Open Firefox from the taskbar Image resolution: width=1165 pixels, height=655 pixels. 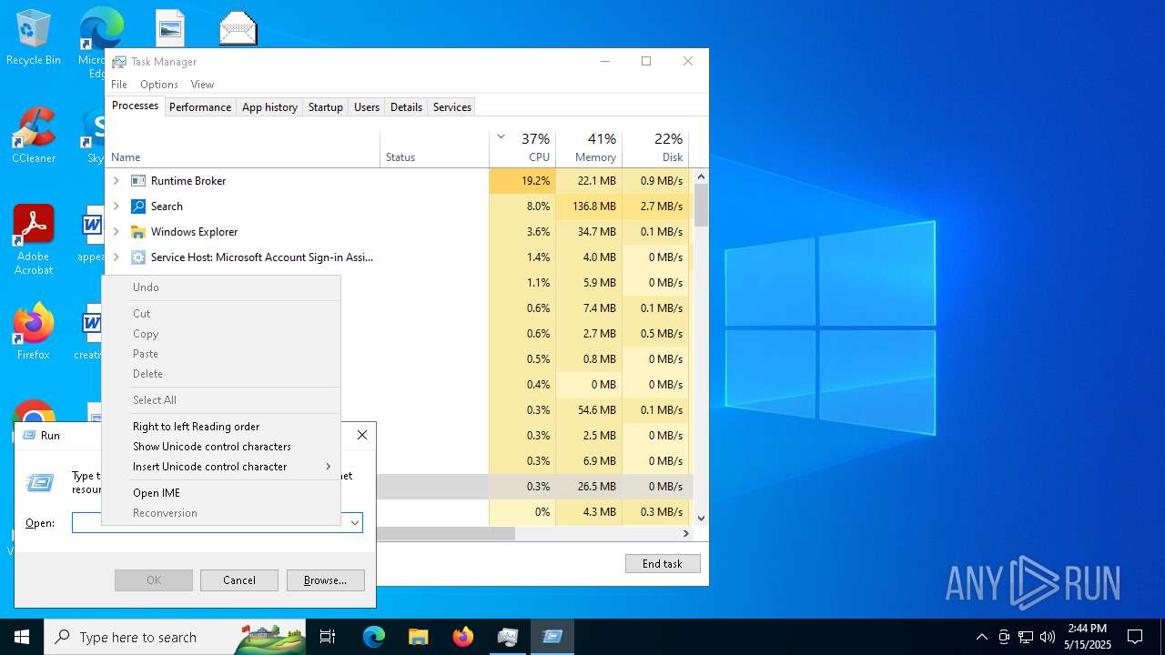point(462,637)
